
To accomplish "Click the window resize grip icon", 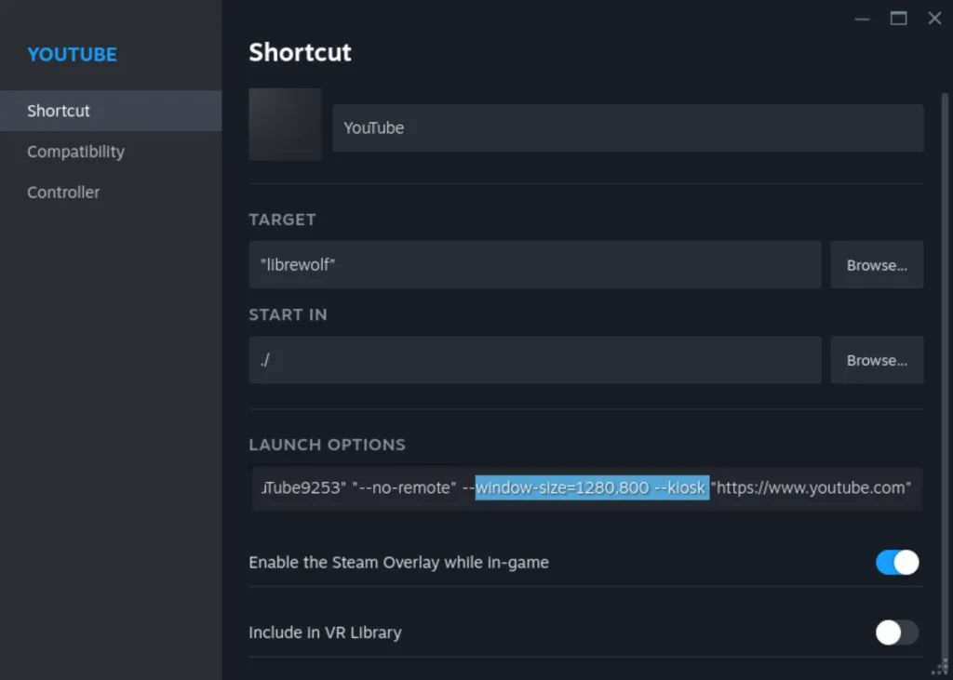I will point(940,668).
